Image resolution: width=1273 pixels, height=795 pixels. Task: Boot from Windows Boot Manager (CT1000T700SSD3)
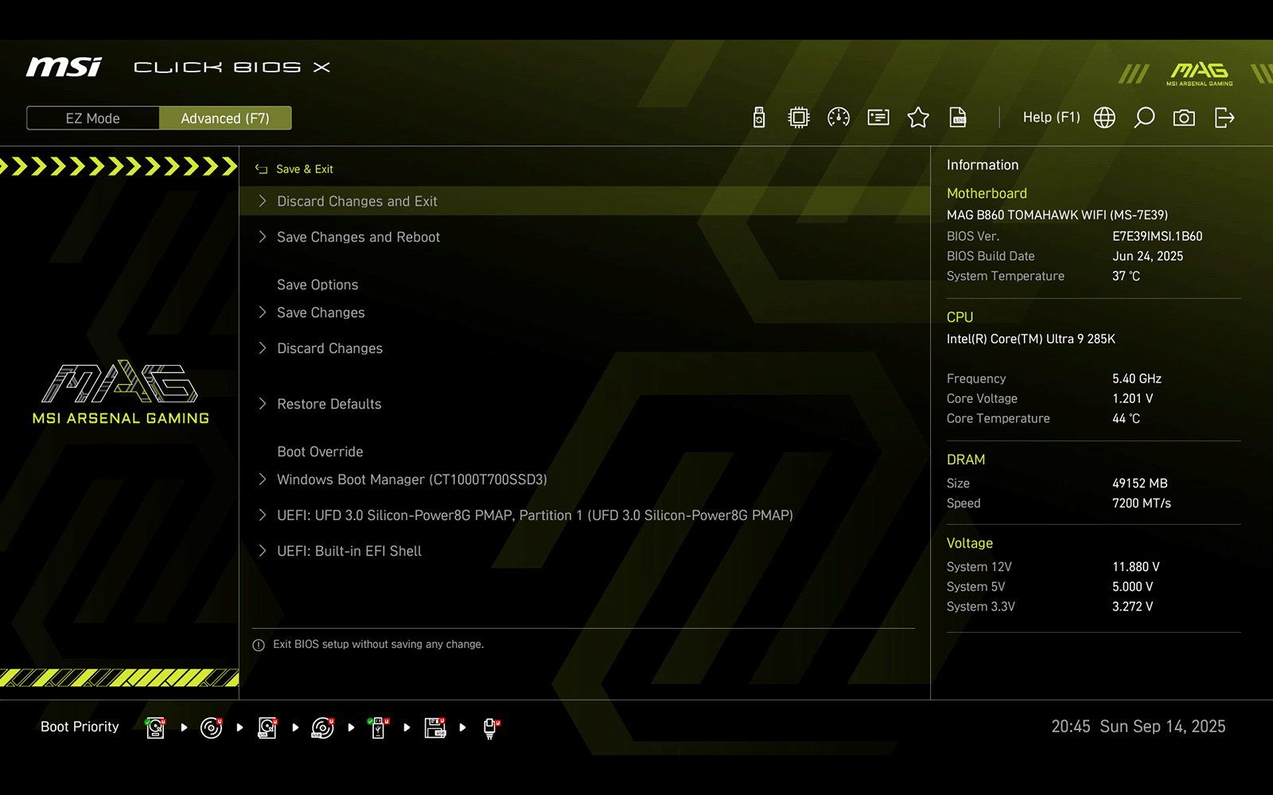(x=585, y=479)
